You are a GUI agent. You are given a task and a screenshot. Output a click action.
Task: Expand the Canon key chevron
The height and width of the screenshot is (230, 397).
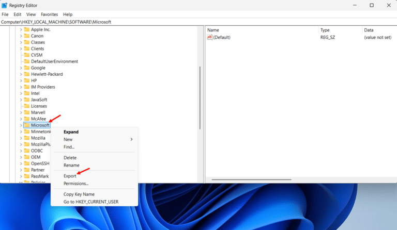(21, 36)
